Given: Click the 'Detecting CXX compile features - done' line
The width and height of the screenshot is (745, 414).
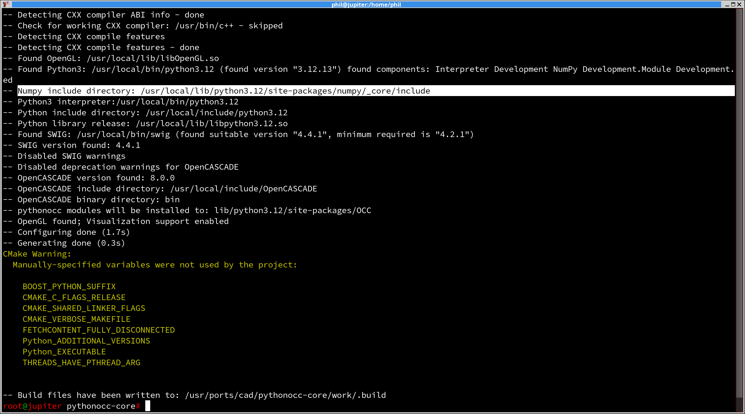Looking at the screenshot, I should [101, 47].
